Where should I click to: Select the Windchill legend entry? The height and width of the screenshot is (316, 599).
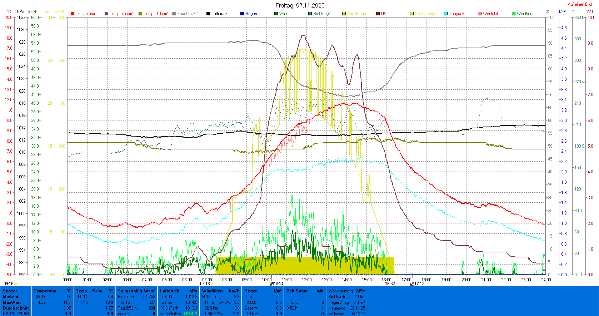(x=490, y=14)
